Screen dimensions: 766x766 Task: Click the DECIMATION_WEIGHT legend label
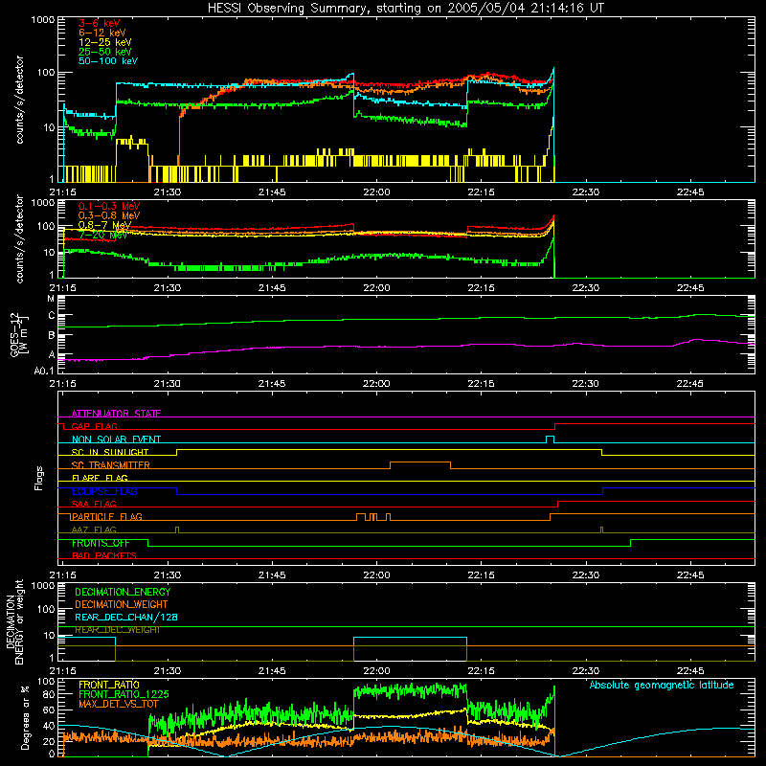(122, 604)
